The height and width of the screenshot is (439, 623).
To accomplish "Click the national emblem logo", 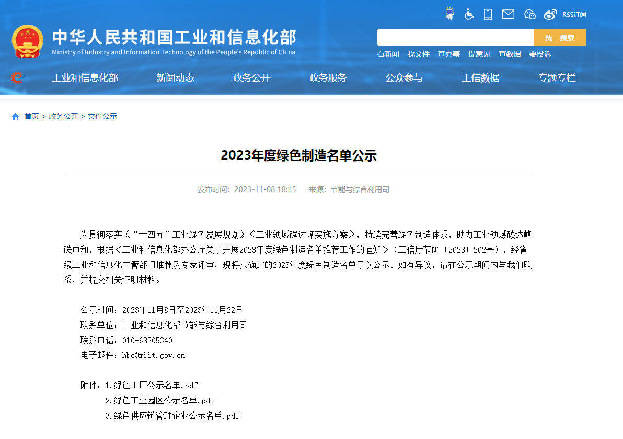I will [x=28, y=41].
